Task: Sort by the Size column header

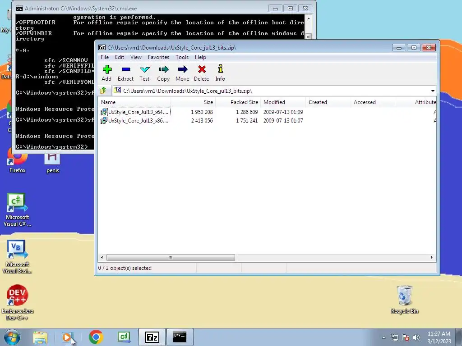Action: click(193, 102)
